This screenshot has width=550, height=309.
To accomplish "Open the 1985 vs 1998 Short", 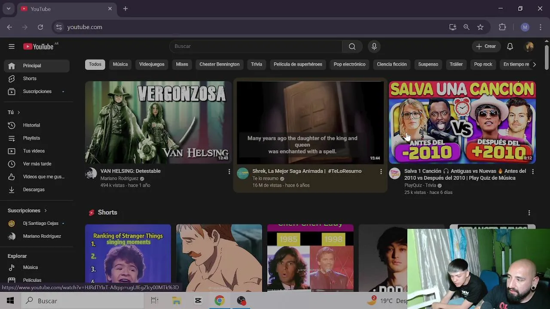I will coord(310,257).
